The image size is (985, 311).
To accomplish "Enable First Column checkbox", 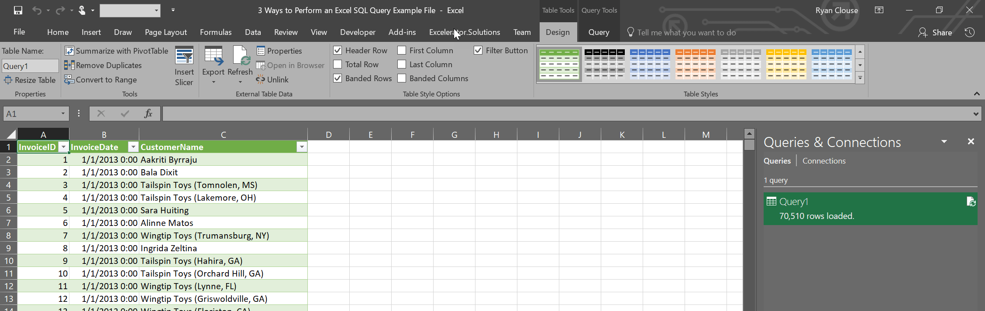I will point(402,50).
